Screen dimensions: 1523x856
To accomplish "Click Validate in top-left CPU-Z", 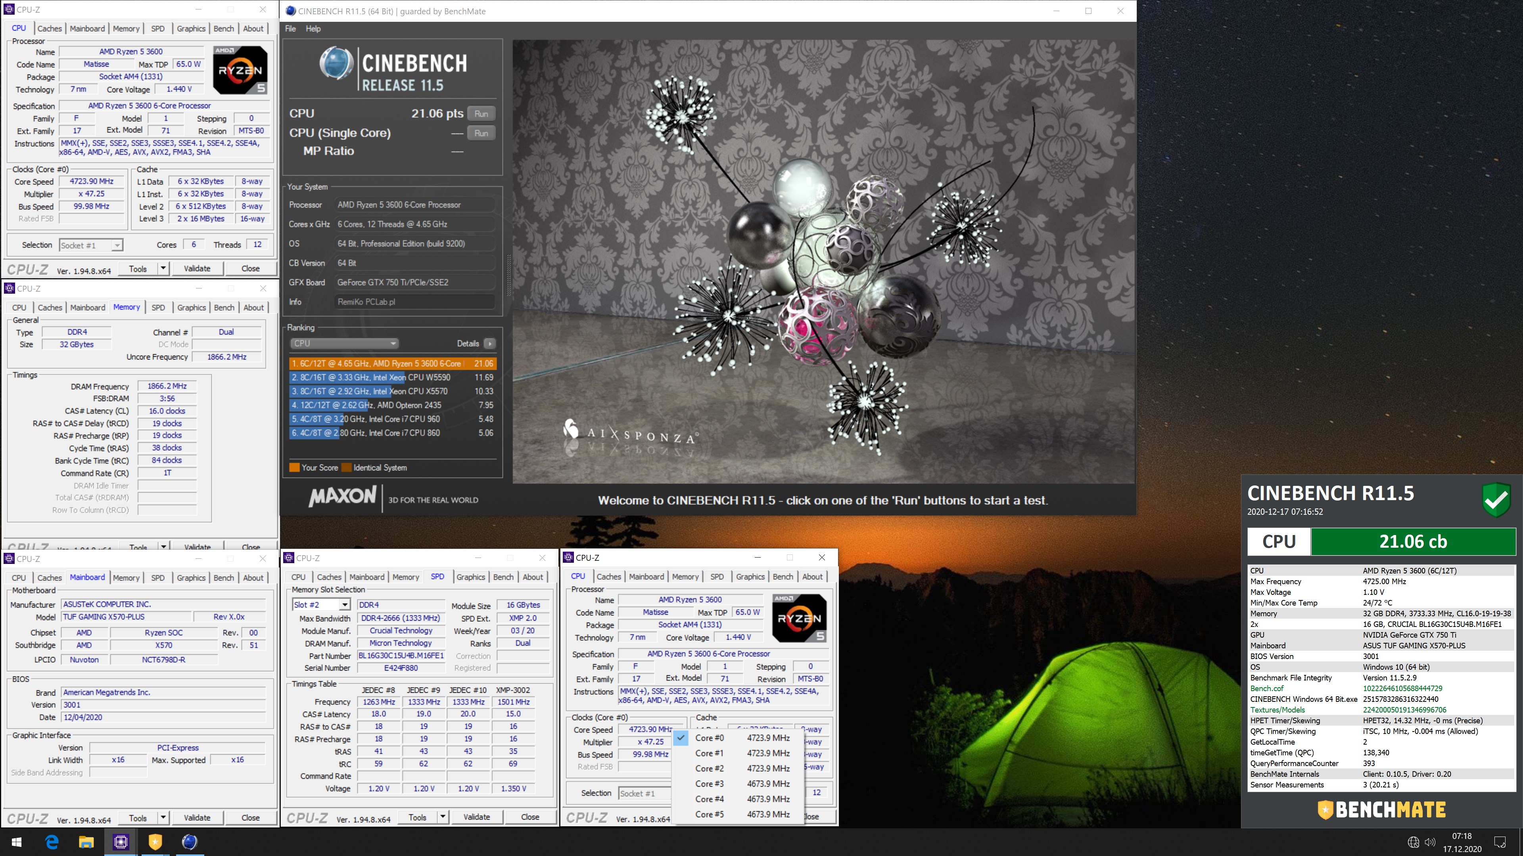I will (197, 268).
